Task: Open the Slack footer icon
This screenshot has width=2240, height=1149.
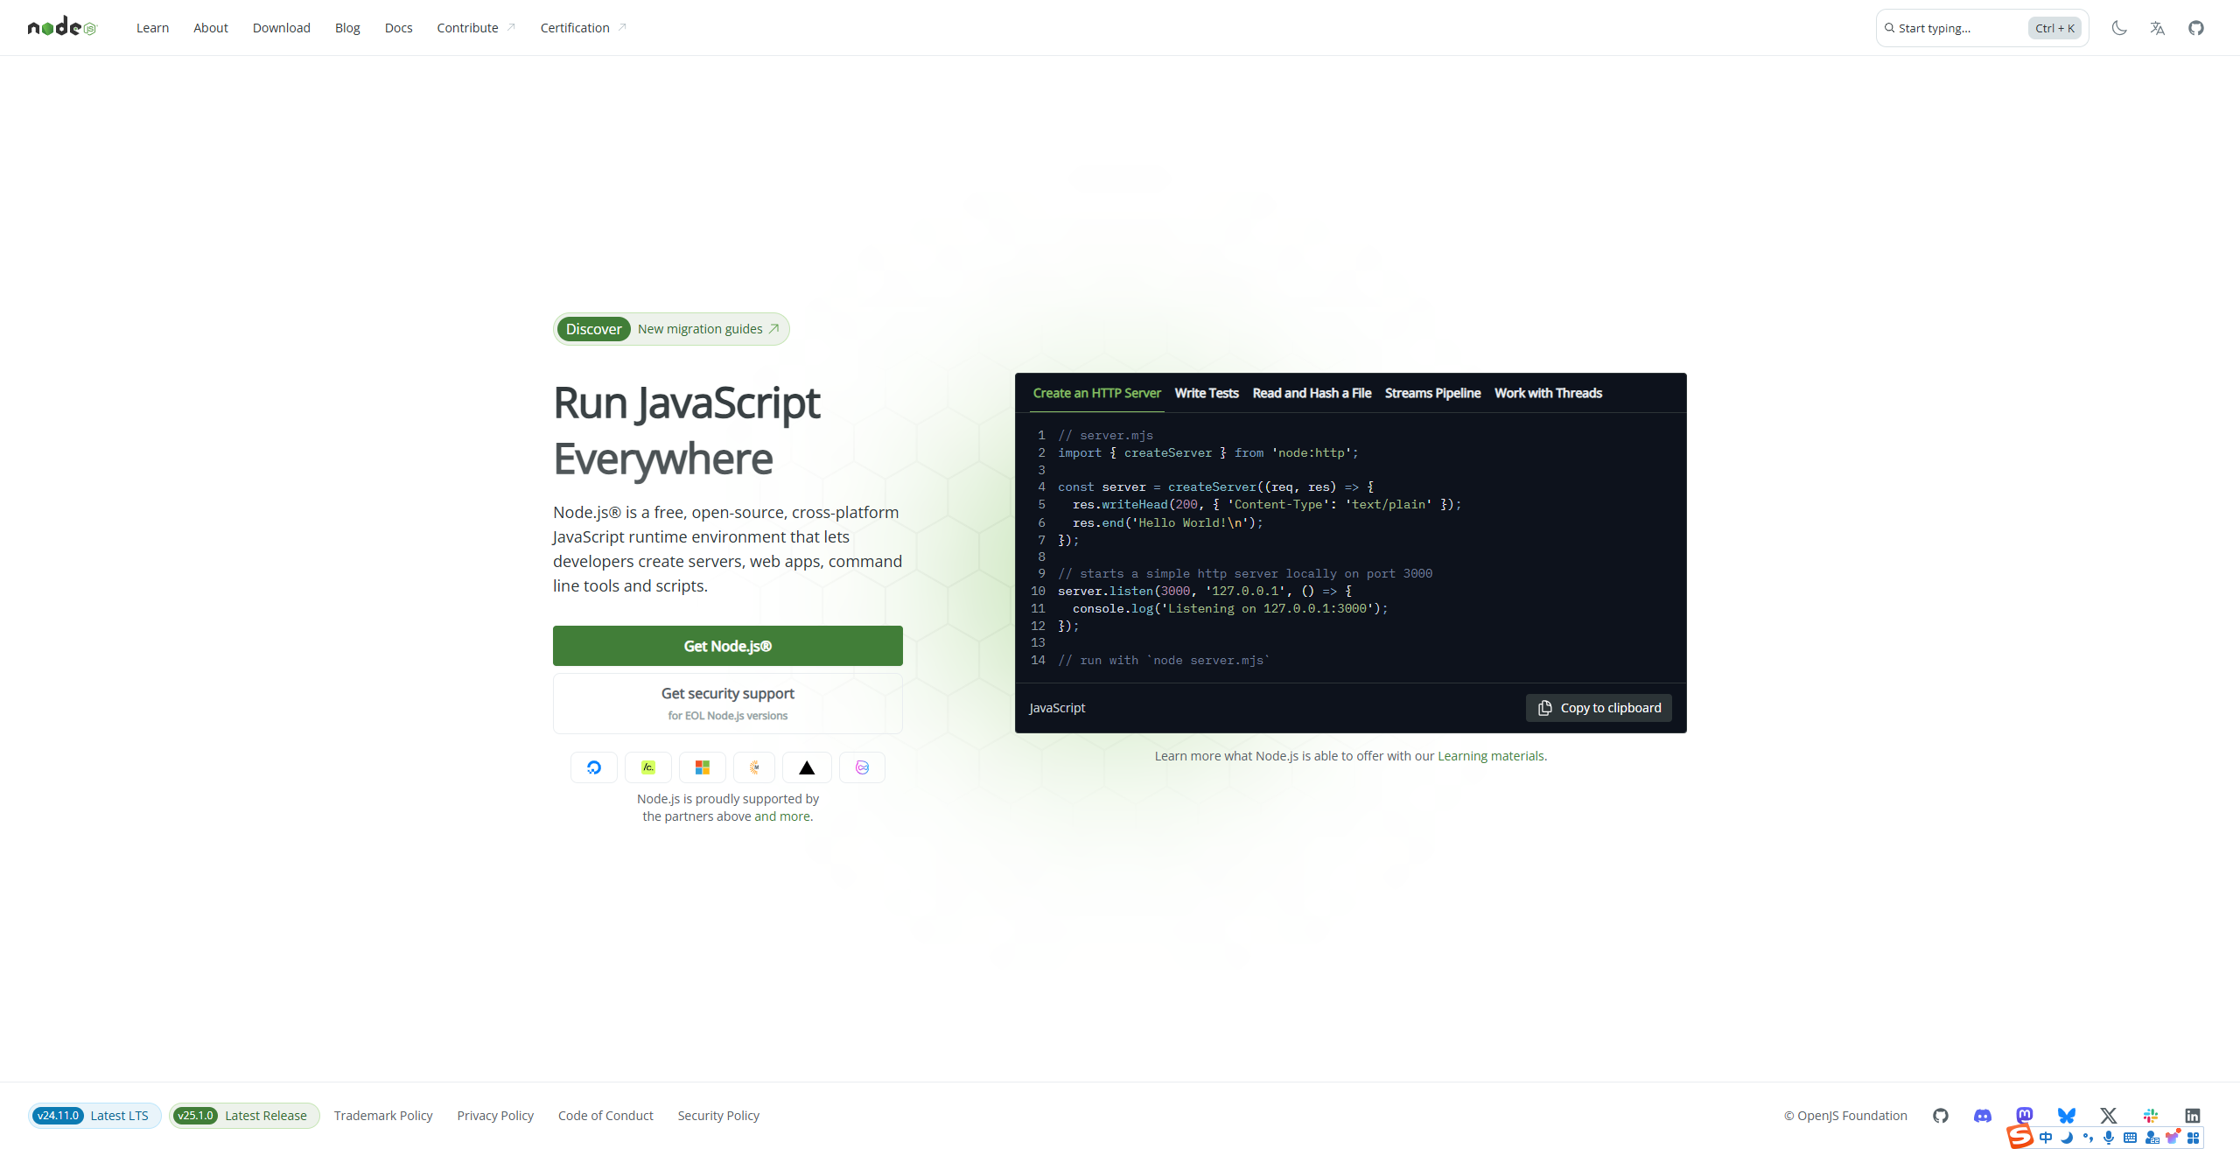Action: (x=2151, y=1116)
